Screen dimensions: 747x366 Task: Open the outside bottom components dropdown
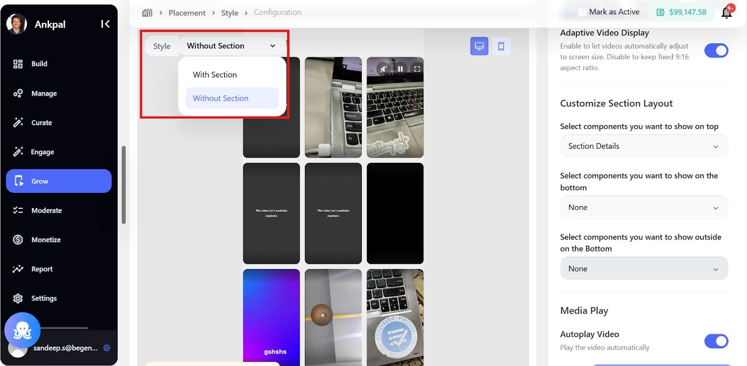click(643, 269)
